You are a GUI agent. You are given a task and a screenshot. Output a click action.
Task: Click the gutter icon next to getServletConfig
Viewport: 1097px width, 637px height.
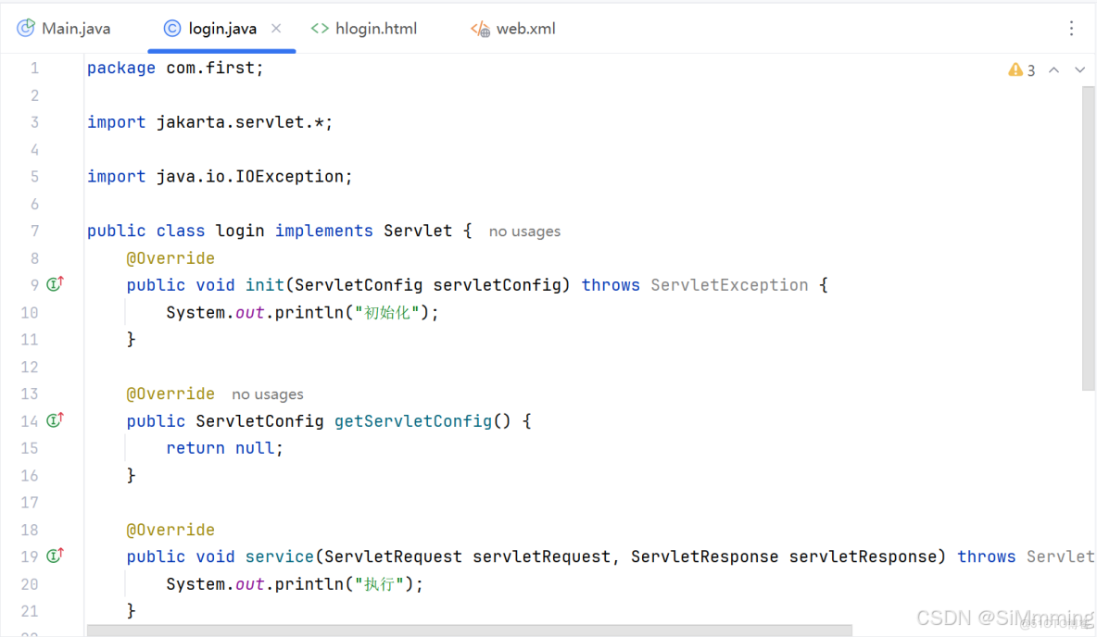click(54, 420)
